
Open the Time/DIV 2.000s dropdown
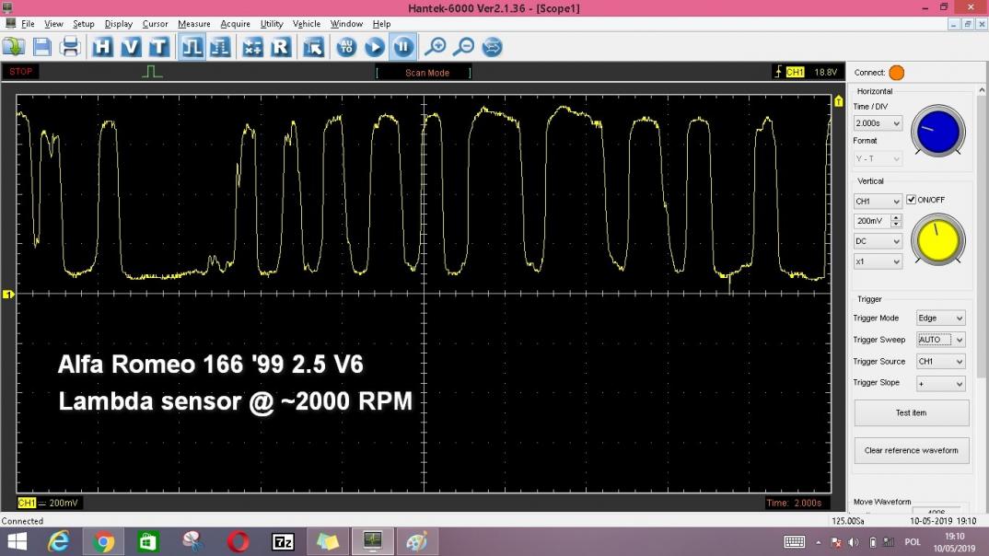pos(878,123)
